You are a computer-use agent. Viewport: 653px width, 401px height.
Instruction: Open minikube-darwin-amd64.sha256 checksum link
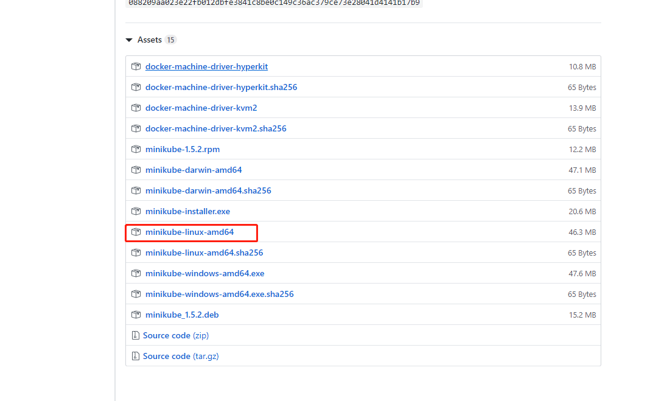point(208,191)
